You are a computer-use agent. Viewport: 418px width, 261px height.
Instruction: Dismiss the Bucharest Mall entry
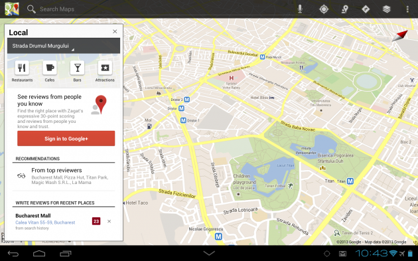[x=109, y=221]
